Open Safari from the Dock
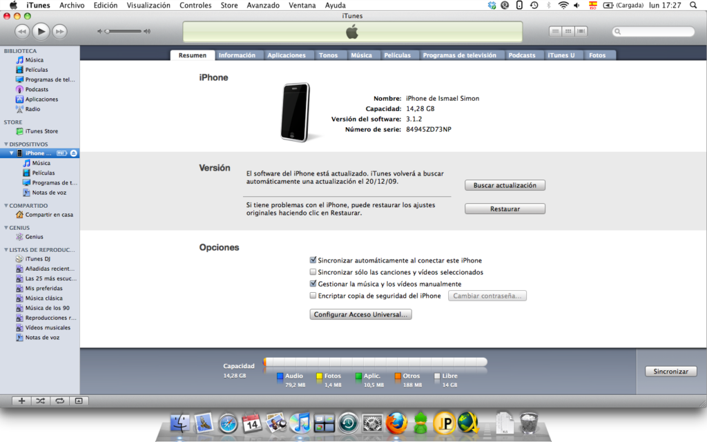Screen dimensions: 707x442 (228, 423)
